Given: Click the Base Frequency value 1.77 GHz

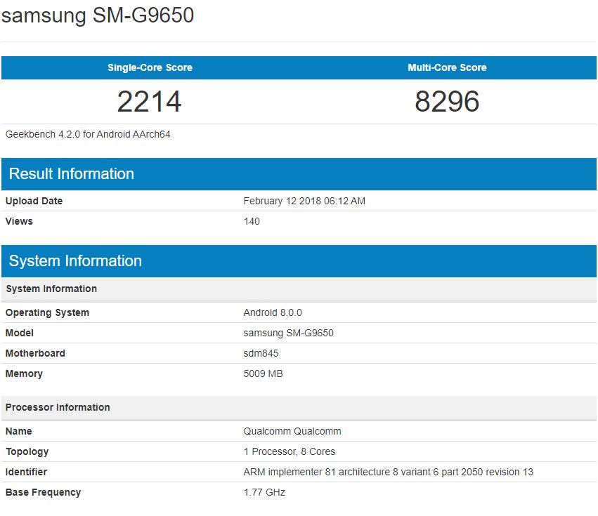Looking at the screenshot, I should [265, 492].
